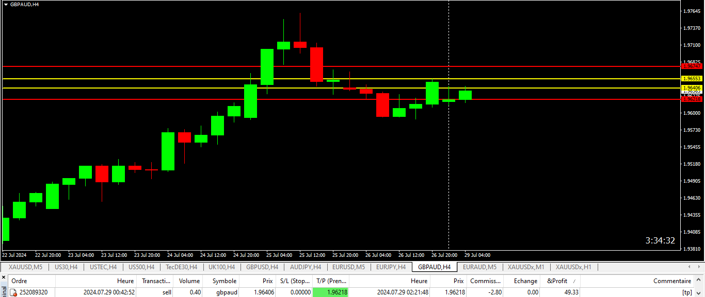Close the terminal panel with the X
Viewport: 705px width, 297px height.
[4, 278]
